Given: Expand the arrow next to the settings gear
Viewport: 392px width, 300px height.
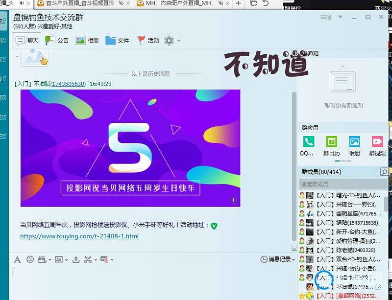Looking at the screenshot, I should click(x=179, y=40).
